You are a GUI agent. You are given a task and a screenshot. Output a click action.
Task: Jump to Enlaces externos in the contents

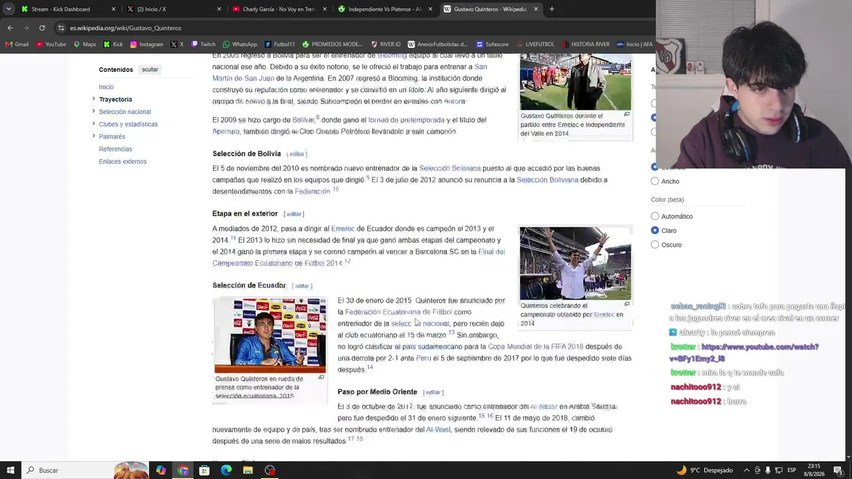click(x=122, y=162)
